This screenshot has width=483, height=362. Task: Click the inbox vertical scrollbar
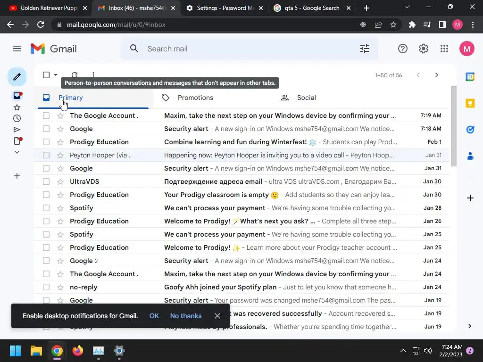(x=454, y=126)
